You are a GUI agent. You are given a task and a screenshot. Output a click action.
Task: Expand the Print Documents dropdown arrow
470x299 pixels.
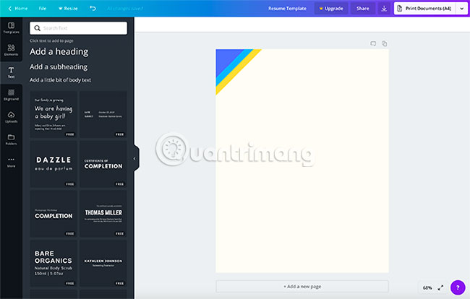[x=461, y=9]
